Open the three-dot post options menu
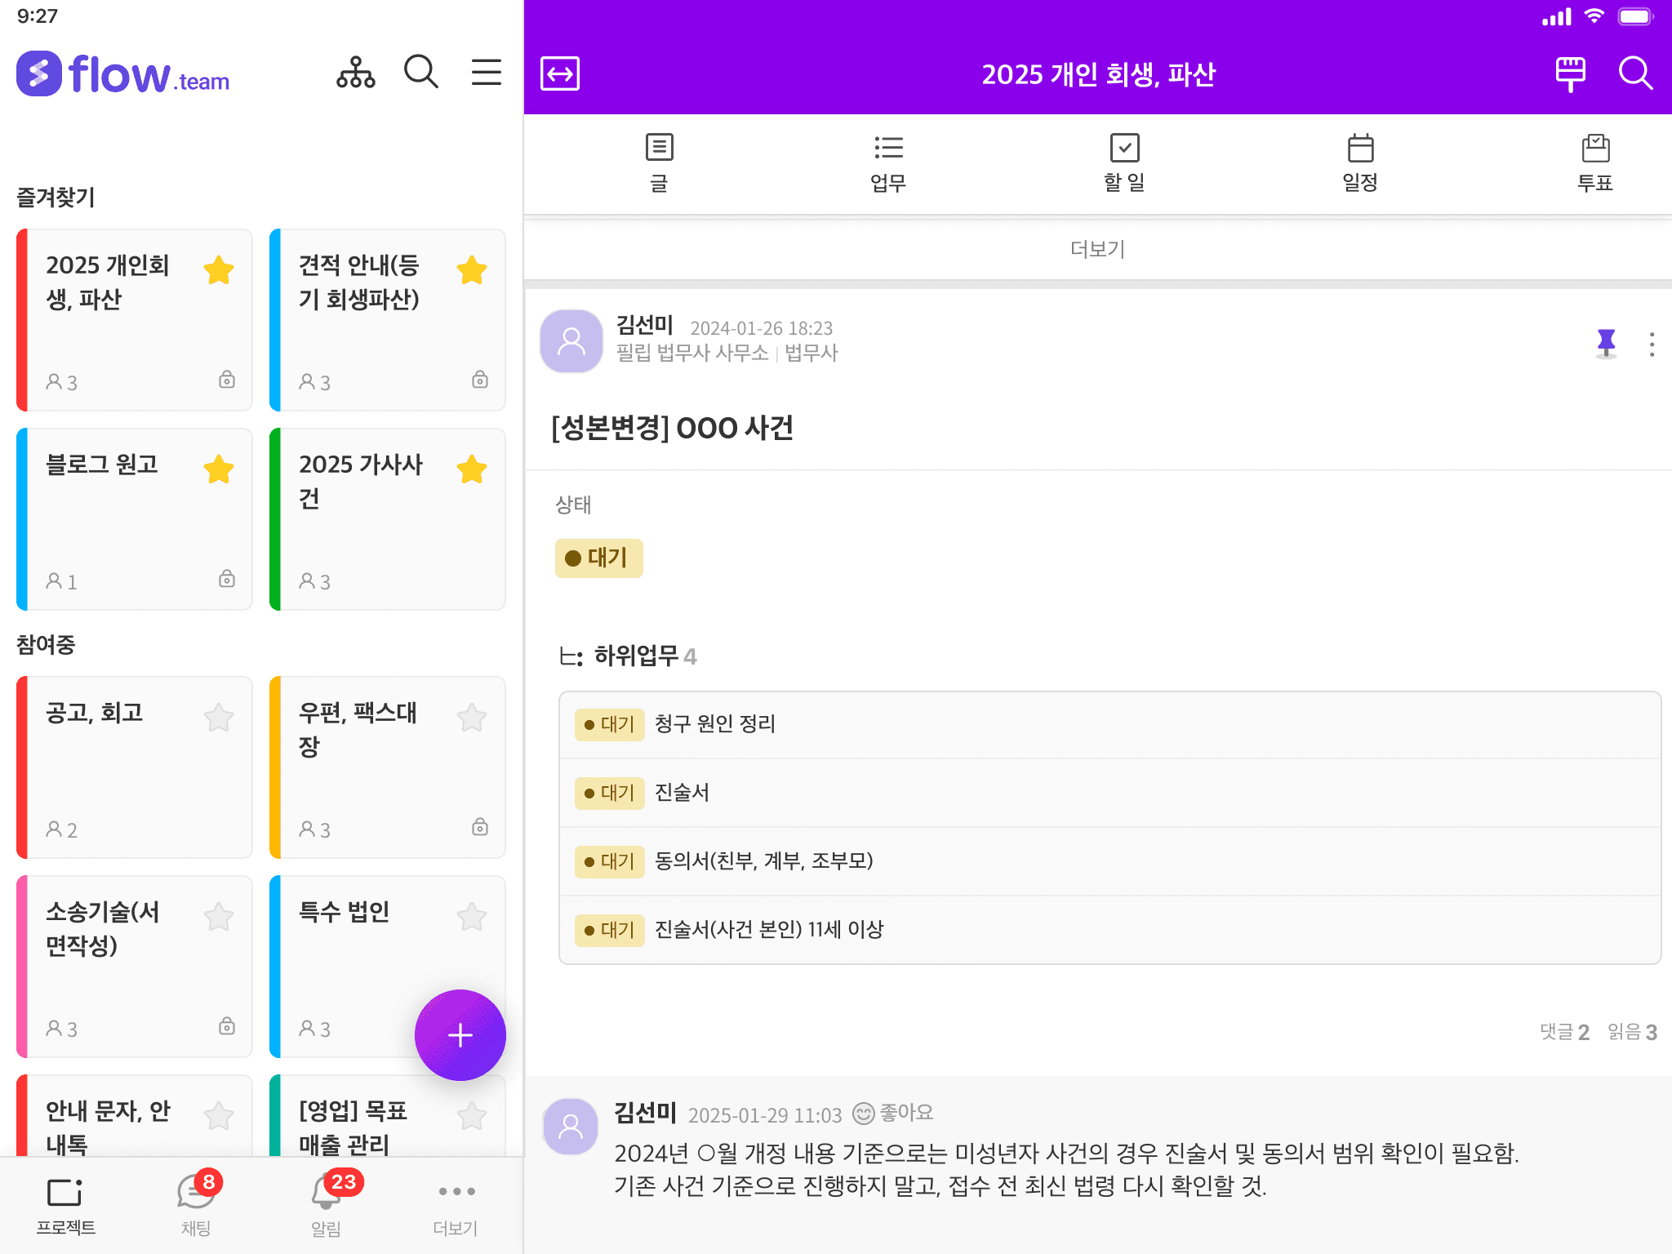The height and width of the screenshot is (1254, 1672). coord(1652,345)
